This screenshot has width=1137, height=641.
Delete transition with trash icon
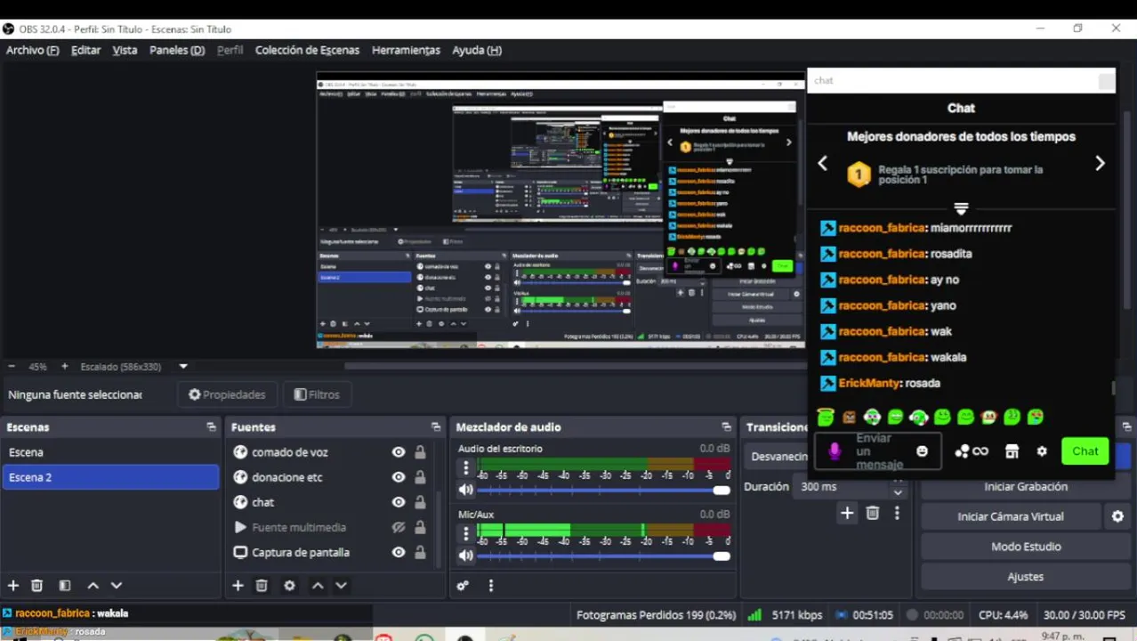pos(873,512)
